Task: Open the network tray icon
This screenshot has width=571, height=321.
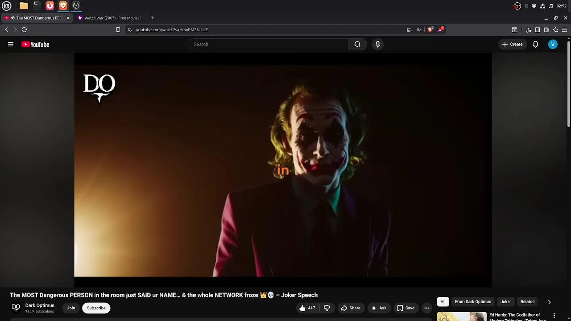Action: [542, 6]
